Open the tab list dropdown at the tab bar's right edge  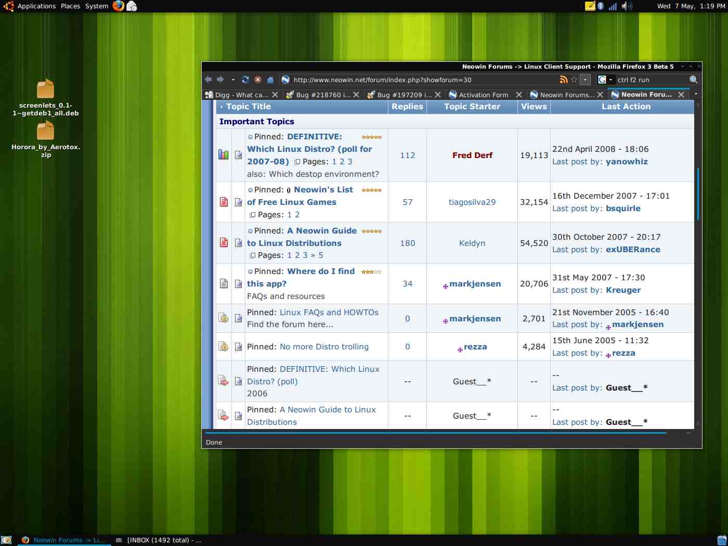point(696,94)
